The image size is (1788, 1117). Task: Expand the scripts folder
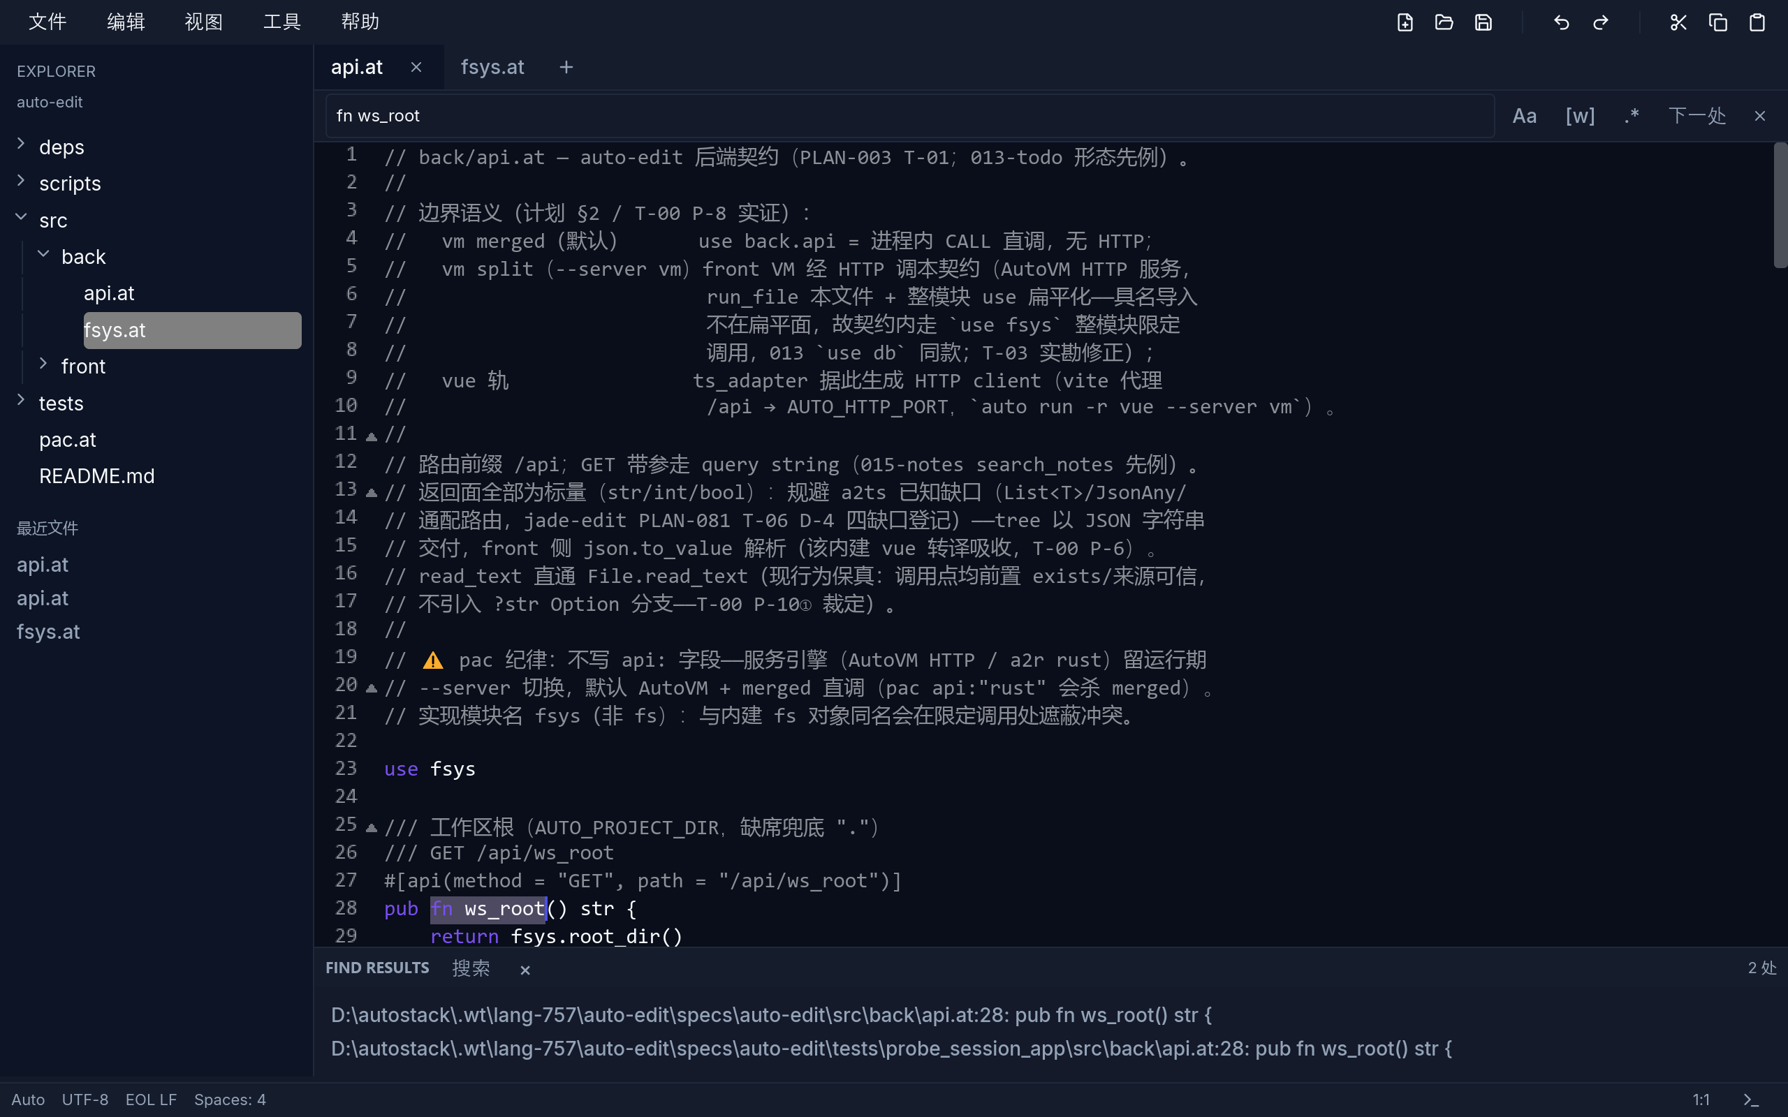[21, 180]
